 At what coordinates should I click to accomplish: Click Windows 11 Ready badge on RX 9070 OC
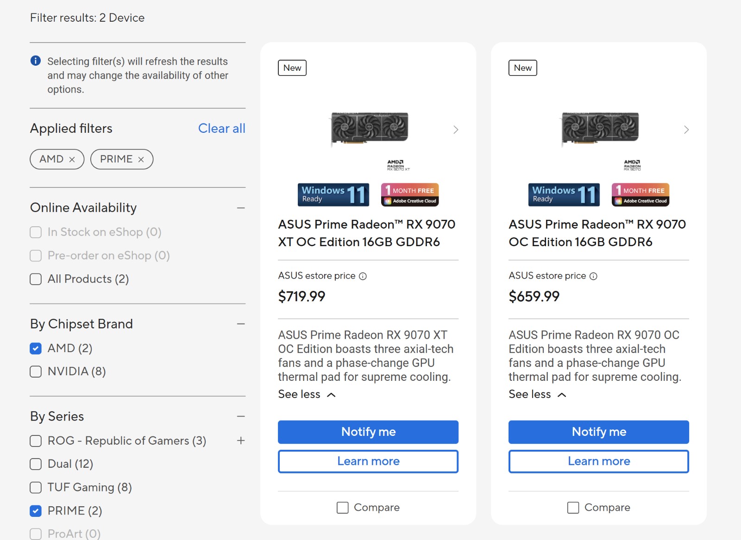click(564, 195)
